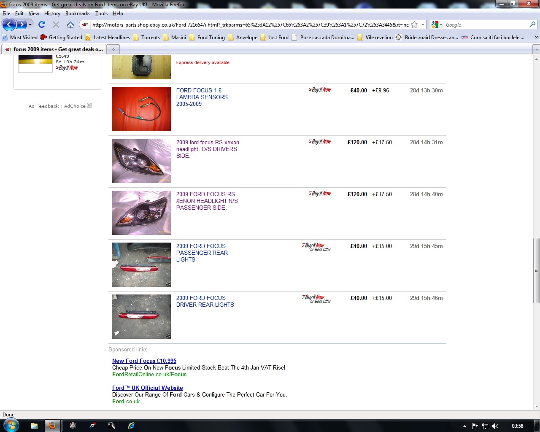Image resolution: width=540 pixels, height=432 pixels.
Task: Click the search magnifier icon
Action: (x=532, y=25)
